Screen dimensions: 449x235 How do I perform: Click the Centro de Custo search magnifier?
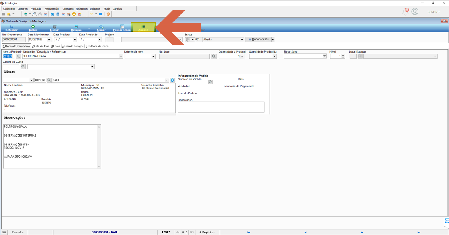click(23, 67)
